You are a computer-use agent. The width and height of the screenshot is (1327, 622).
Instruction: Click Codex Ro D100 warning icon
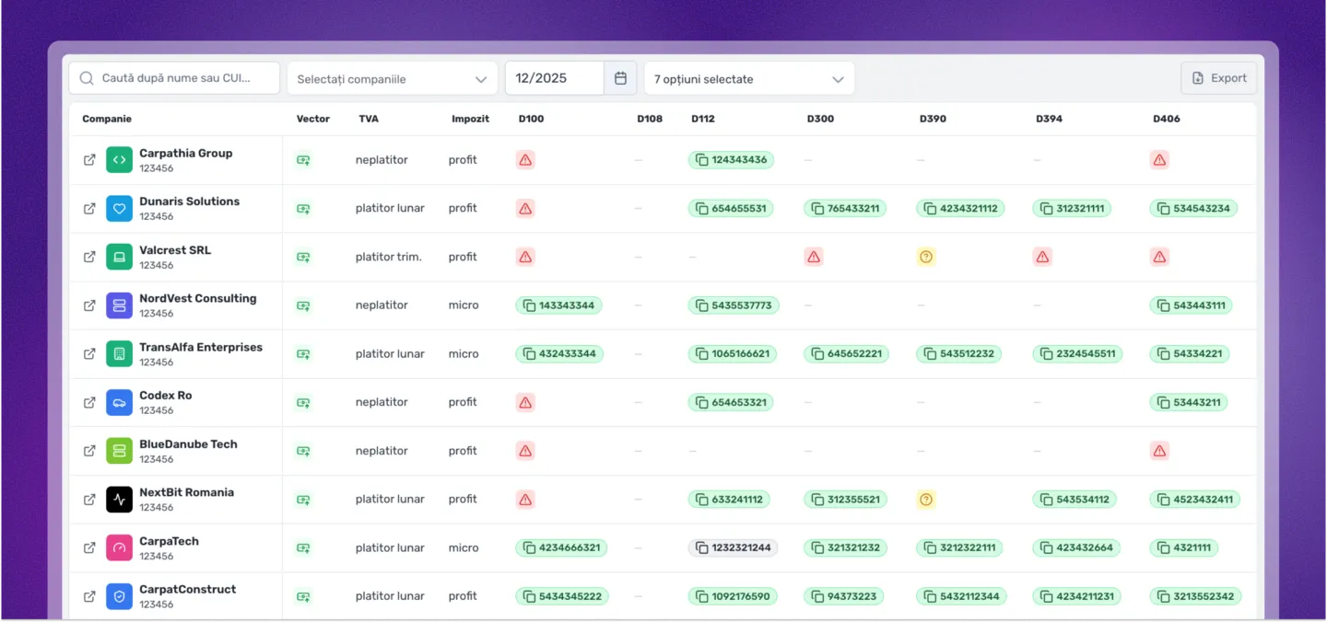tap(525, 402)
